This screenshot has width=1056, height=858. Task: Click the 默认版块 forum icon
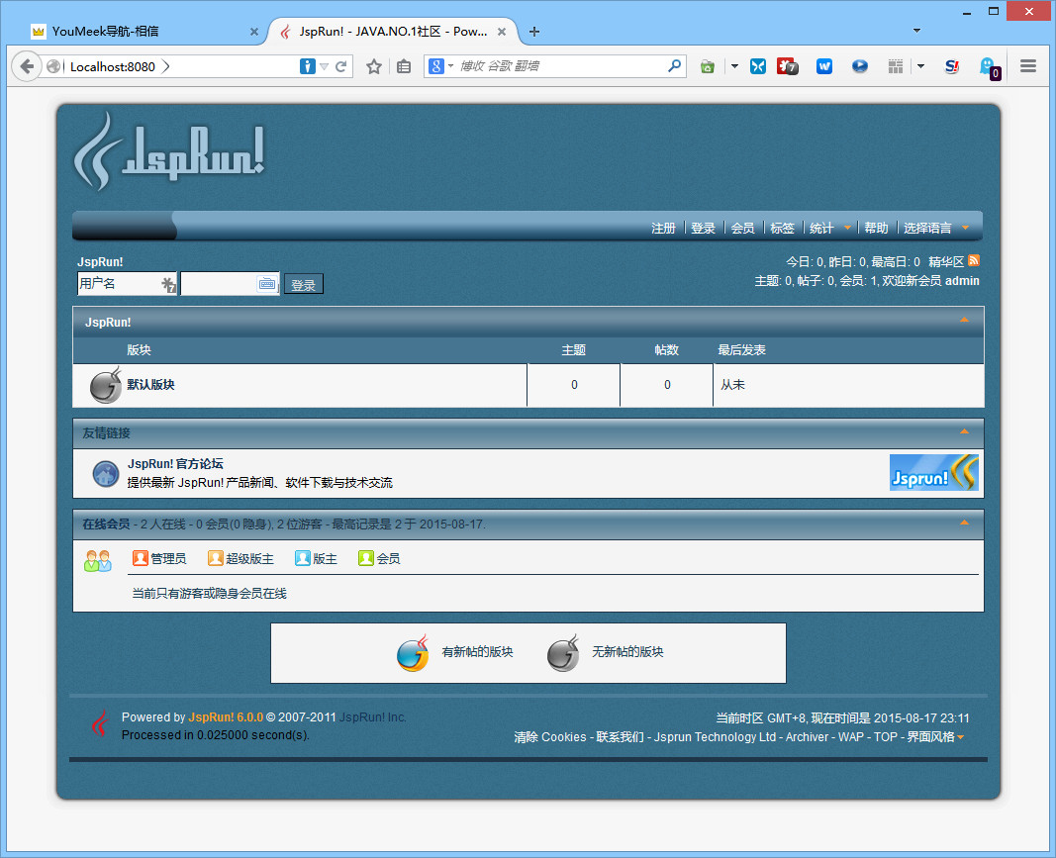(x=105, y=385)
